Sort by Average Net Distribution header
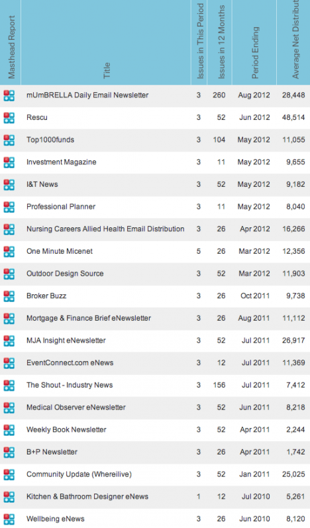The height and width of the screenshot is (528, 310). pos(295,39)
